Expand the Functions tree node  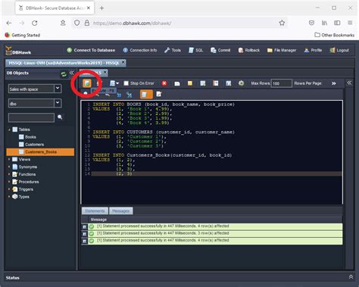pos(9,174)
